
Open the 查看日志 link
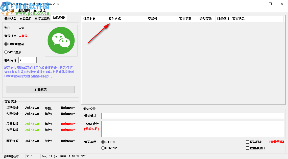coord(277,142)
